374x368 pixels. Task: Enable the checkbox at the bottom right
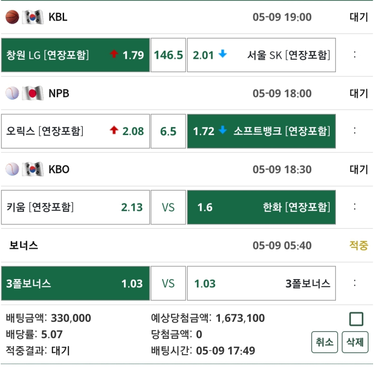coord(357,319)
